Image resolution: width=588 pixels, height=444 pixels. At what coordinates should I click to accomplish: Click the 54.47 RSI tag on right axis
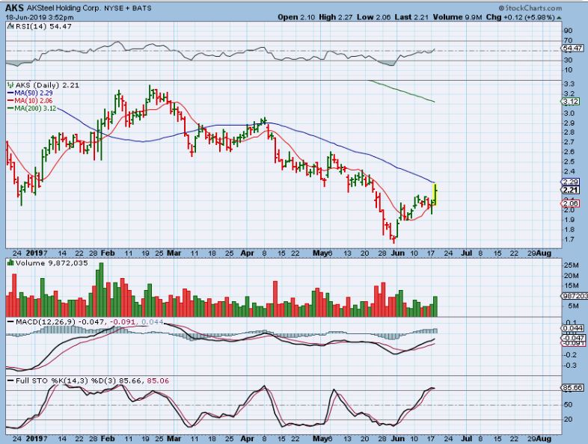point(572,48)
